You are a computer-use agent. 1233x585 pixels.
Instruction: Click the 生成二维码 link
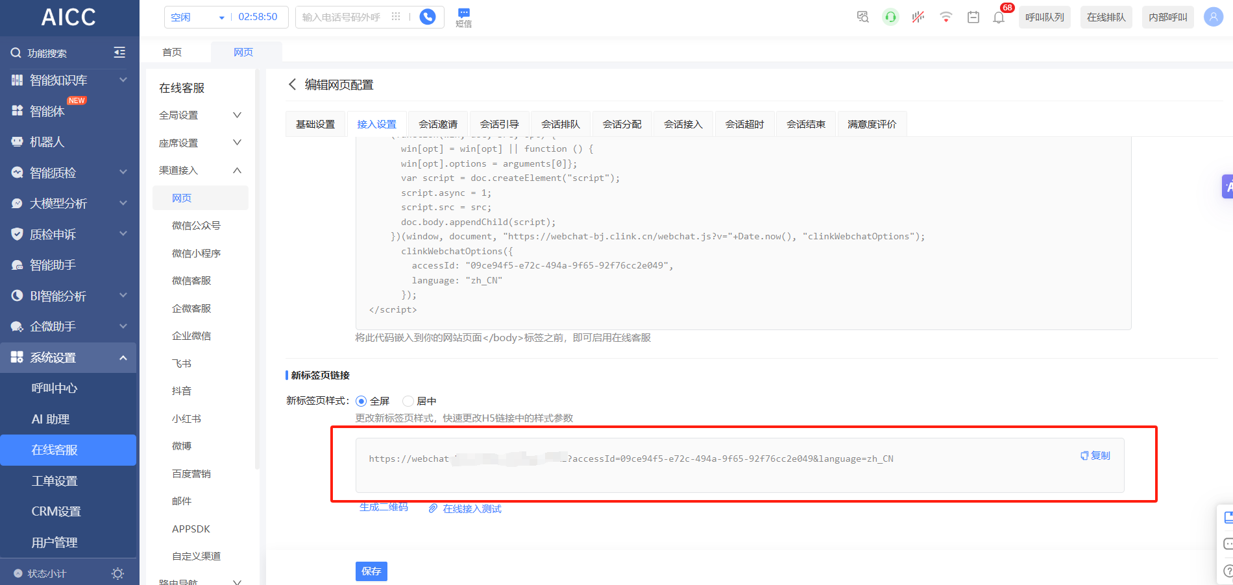(x=384, y=507)
